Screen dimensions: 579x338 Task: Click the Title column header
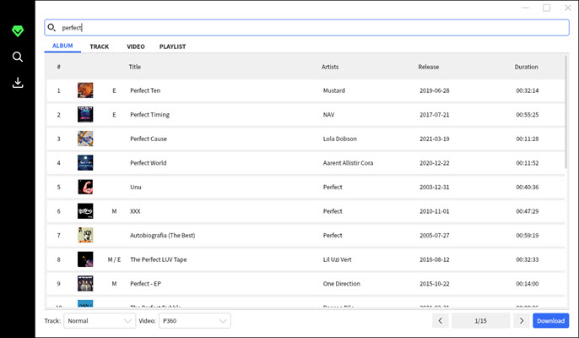pyautogui.click(x=135, y=67)
